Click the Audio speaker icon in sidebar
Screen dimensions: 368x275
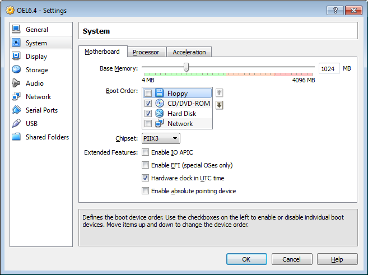click(x=16, y=83)
